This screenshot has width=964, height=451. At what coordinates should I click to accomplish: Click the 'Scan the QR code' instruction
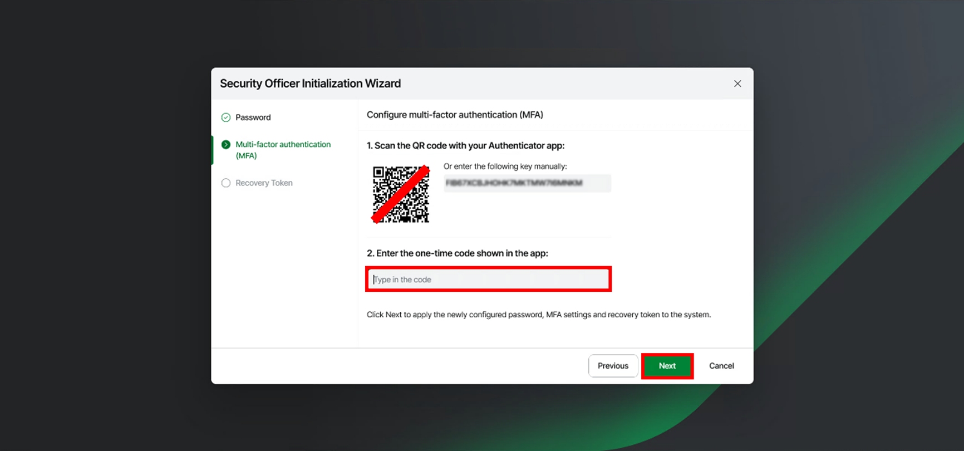click(465, 146)
